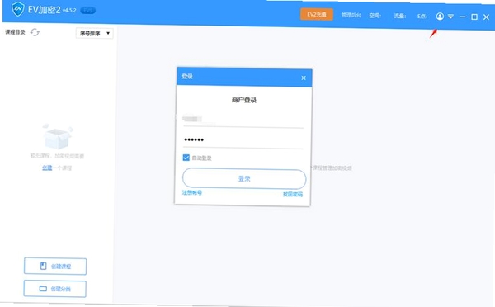Click the 登录 login button

tap(244, 179)
